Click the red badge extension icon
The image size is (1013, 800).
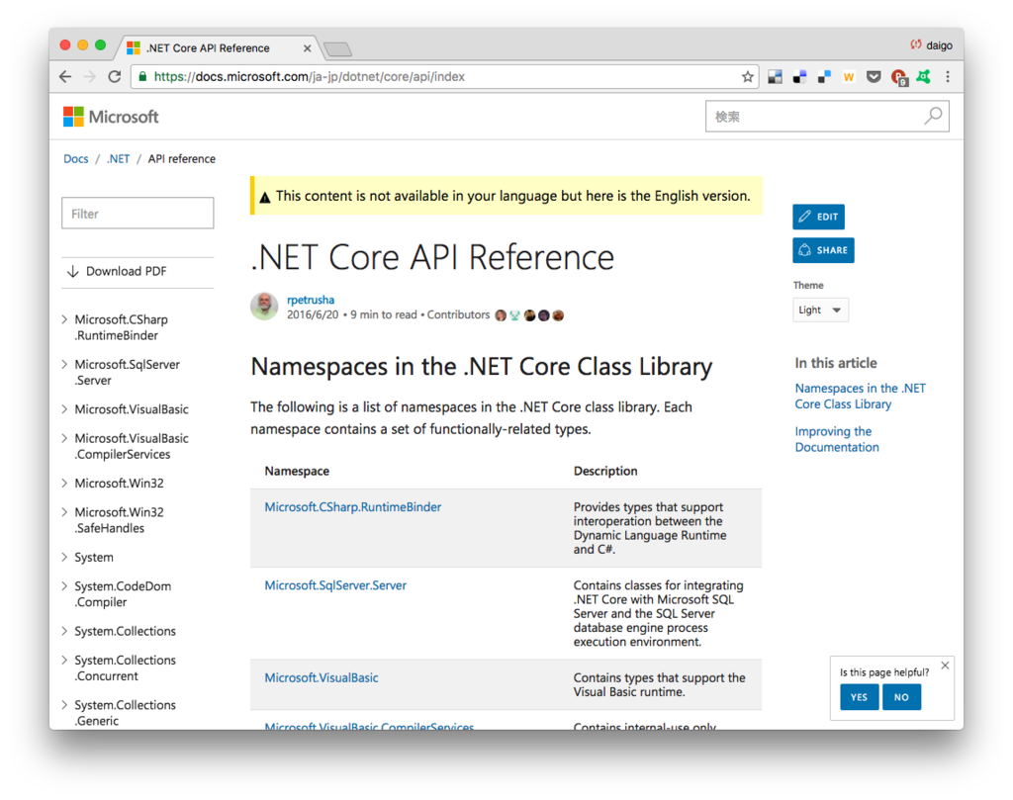(898, 77)
